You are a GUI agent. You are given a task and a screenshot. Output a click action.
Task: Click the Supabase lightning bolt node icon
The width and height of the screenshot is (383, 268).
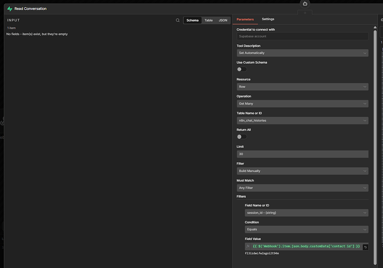pyautogui.click(x=9, y=9)
